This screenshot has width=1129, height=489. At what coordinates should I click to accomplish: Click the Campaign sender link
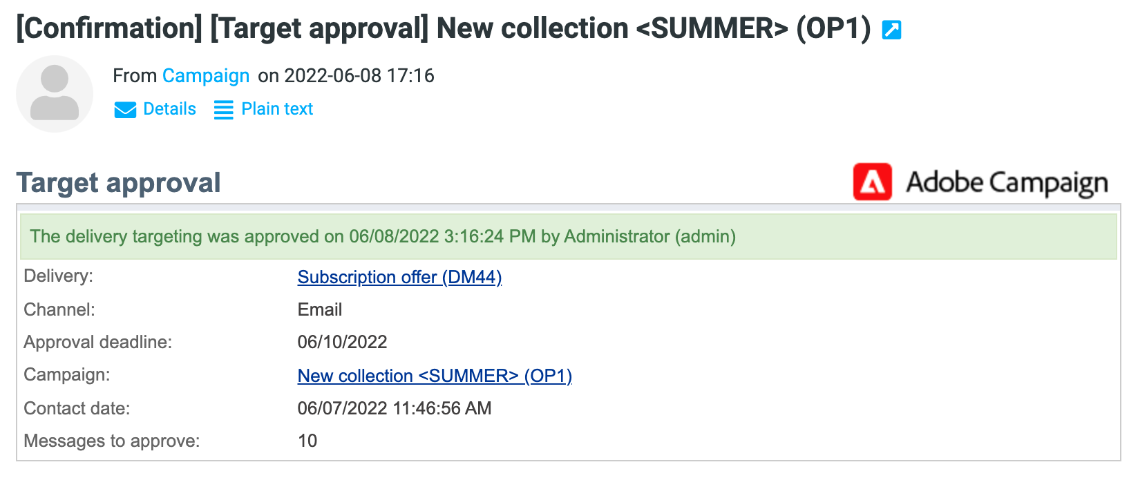pyautogui.click(x=206, y=76)
